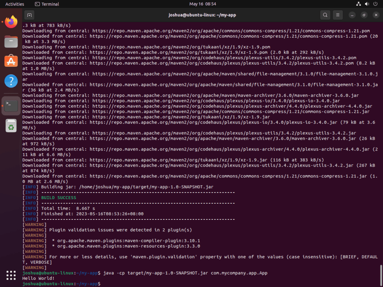
Task: Open the Terminal app menu
Action: tap(46, 4)
